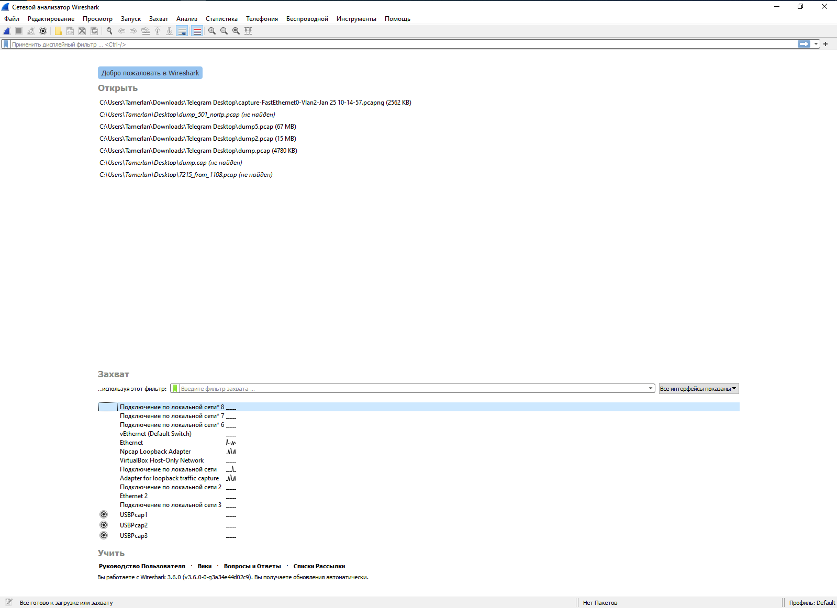Open the Инструменты menu
Viewport: 837px width, 608px height.
tap(356, 19)
